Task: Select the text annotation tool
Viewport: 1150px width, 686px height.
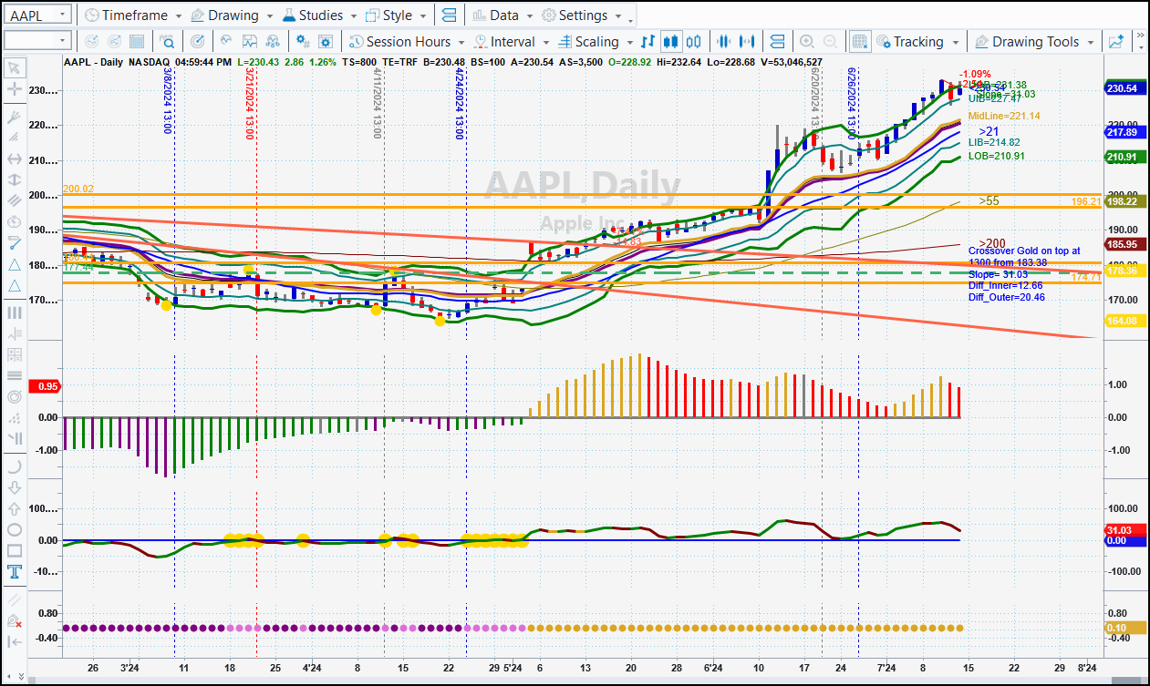Action: point(15,572)
